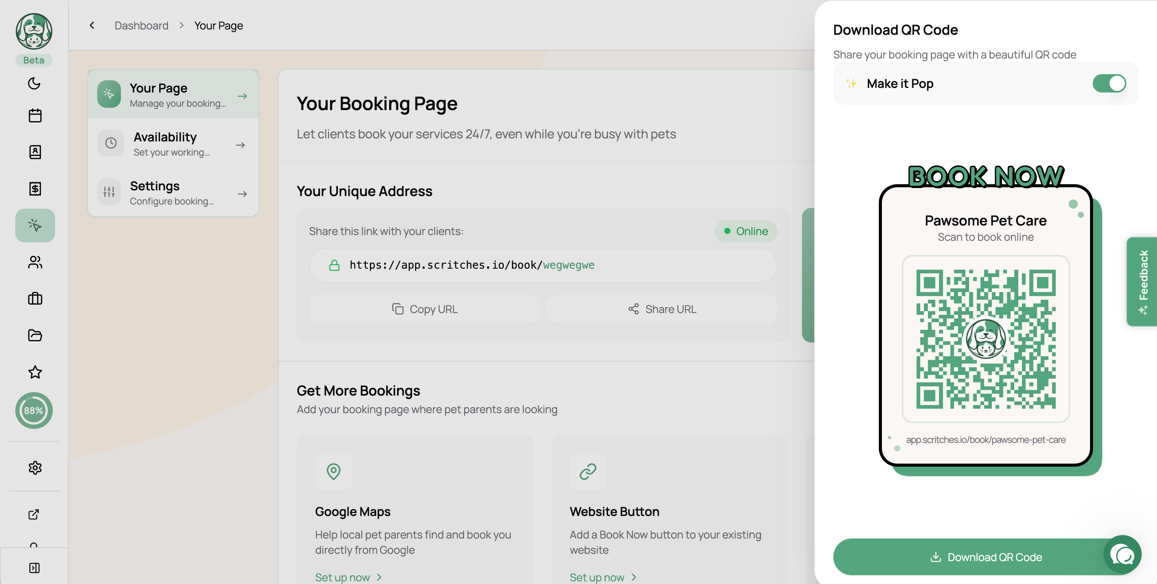Screen dimensions: 1157x584
Task: Go to Dashboard breadcrumb
Action: click(142, 26)
